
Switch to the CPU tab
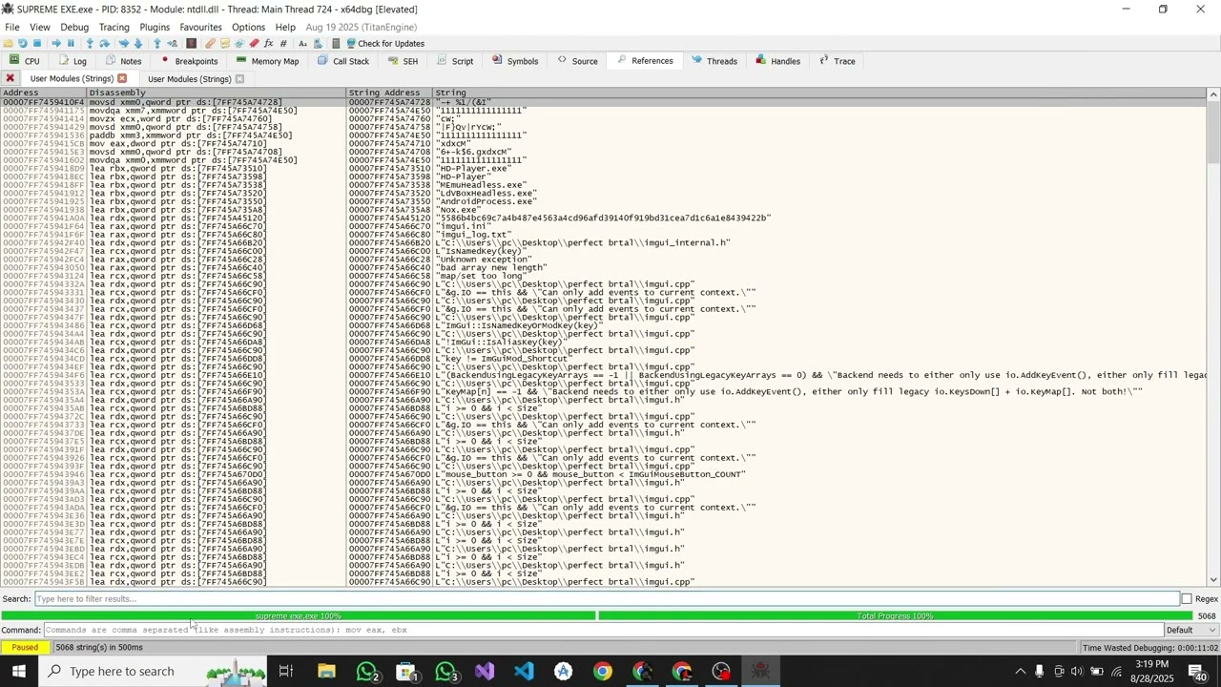[x=25, y=61]
